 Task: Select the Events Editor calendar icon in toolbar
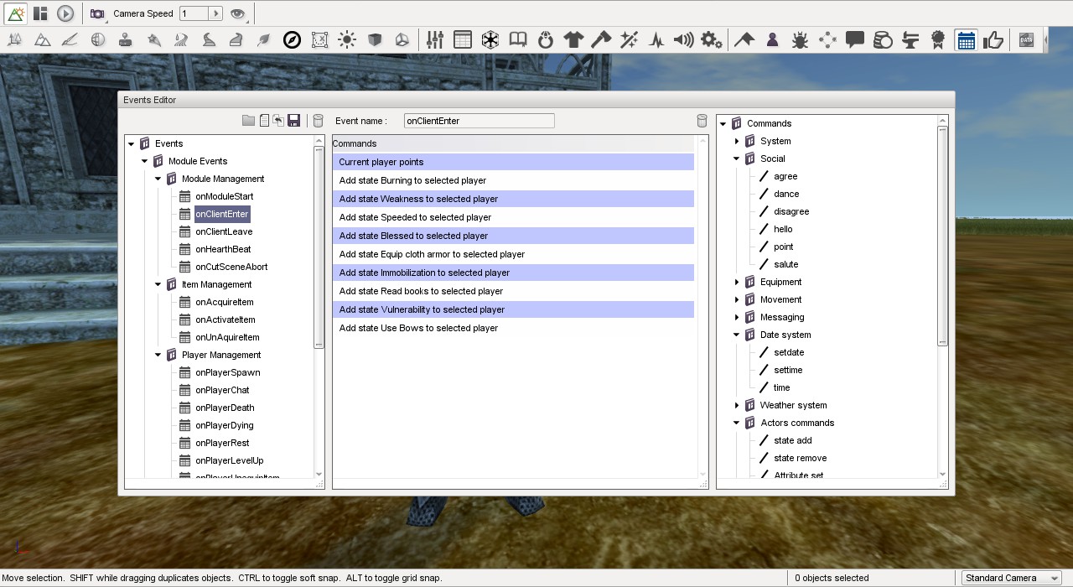[966, 39]
